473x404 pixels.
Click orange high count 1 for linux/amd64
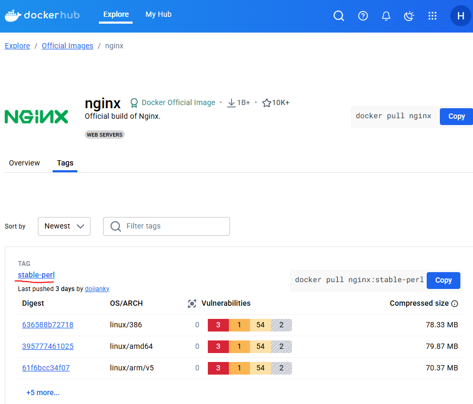tap(239, 346)
